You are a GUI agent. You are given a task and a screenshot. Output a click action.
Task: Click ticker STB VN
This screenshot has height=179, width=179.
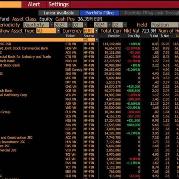[x=71, y=44]
